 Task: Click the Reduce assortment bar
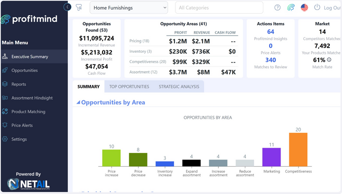245,163
